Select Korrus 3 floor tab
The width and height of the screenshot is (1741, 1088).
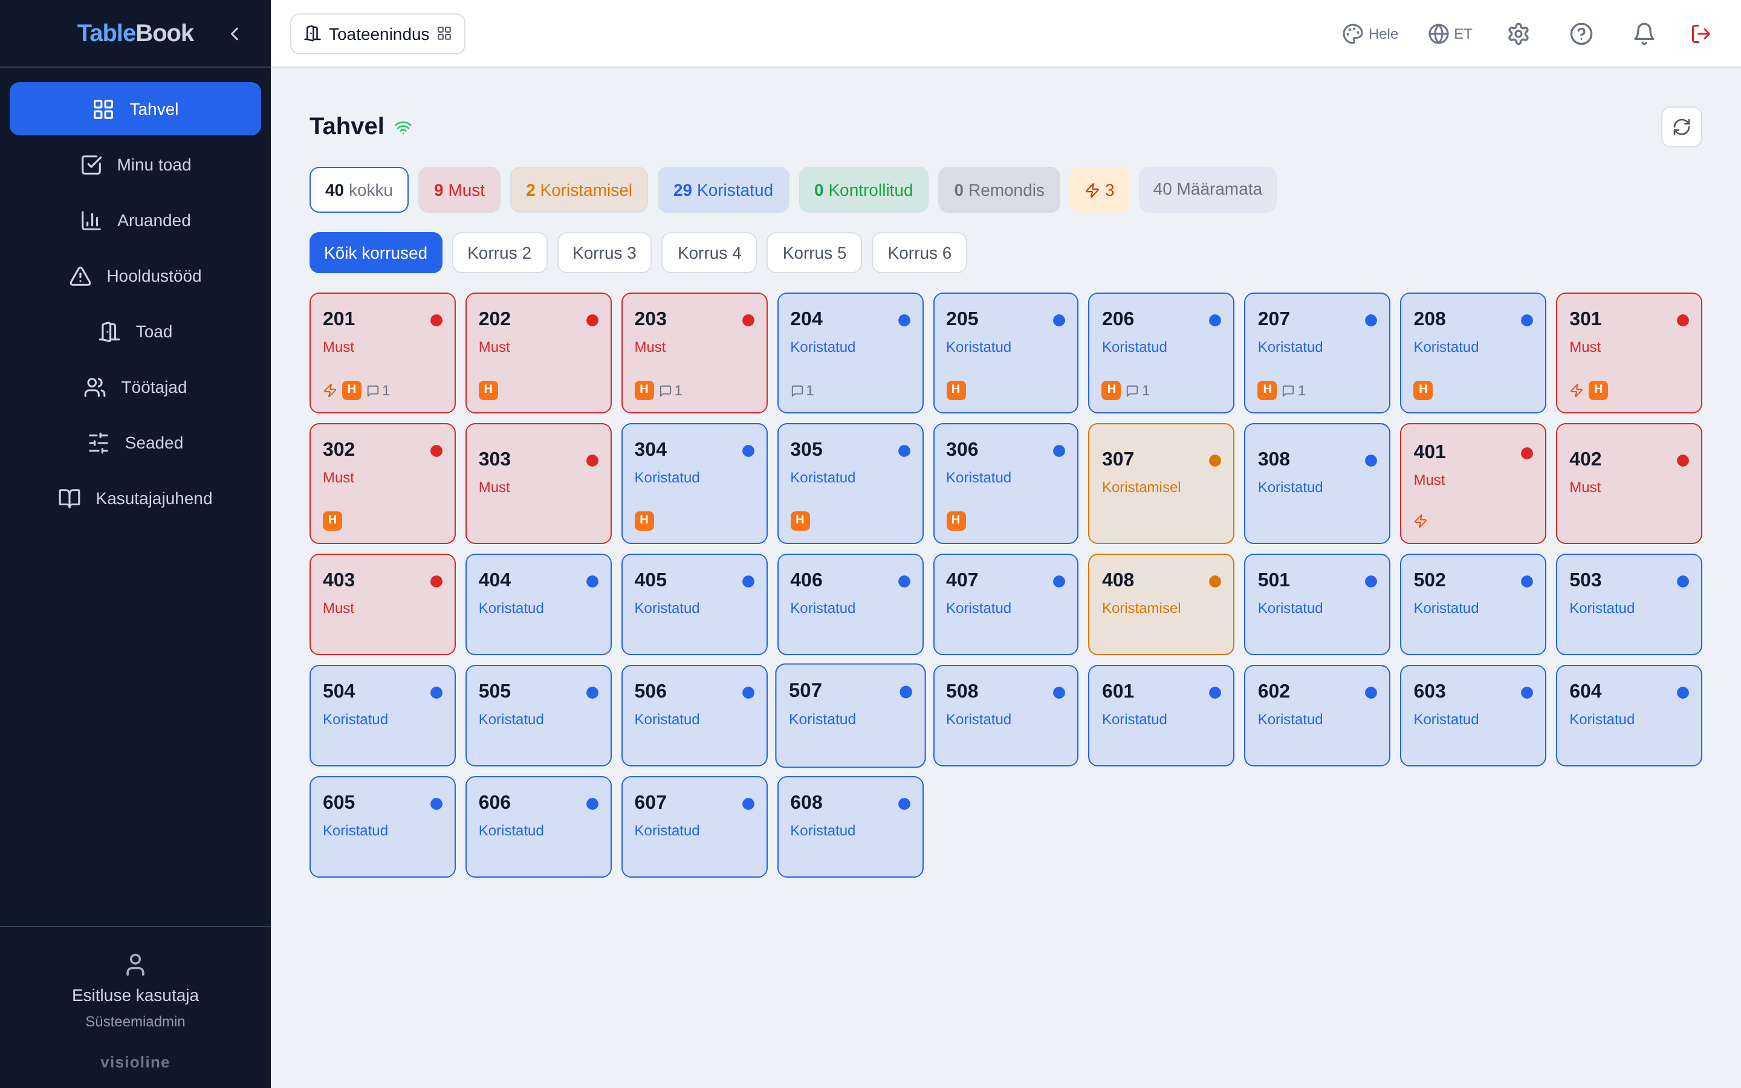coord(605,253)
